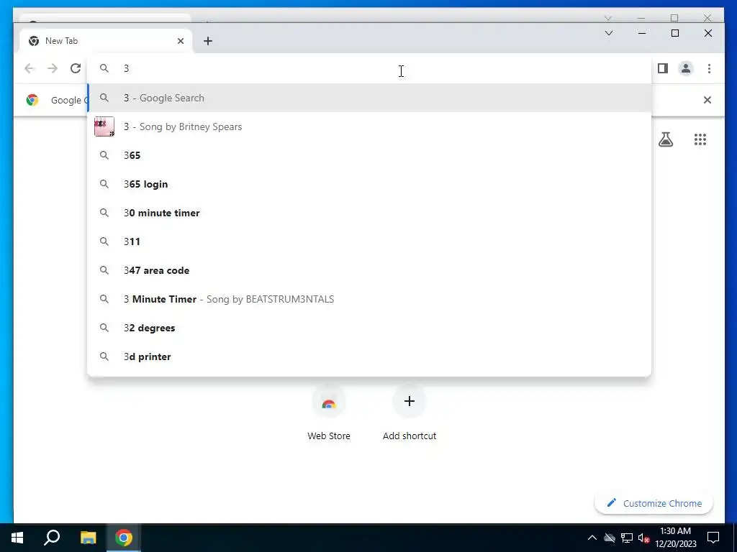
Task: Click the Add shortcut button
Action: [410, 414]
